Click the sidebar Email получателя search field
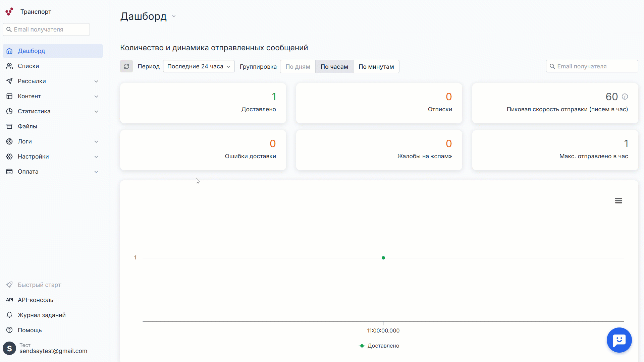This screenshot has width=644, height=362. pyautogui.click(x=50, y=29)
